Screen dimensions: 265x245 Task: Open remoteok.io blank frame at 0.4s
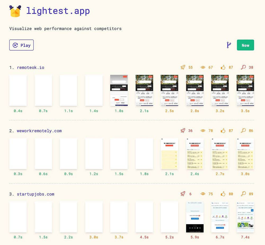18,91
